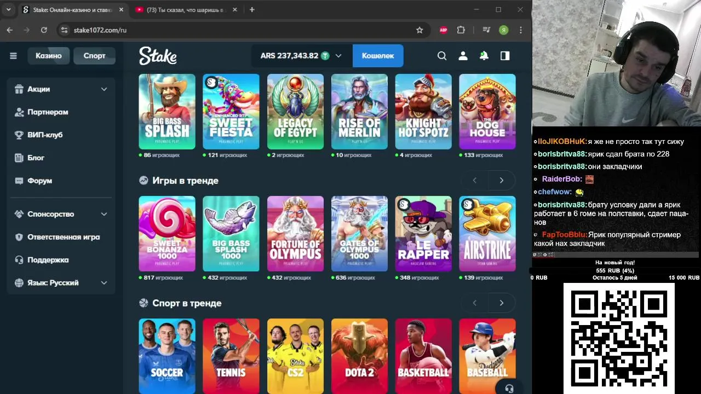The width and height of the screenshot is (701, 394).
Task: Close the YouTube browser tab
Action: [235, 10]
